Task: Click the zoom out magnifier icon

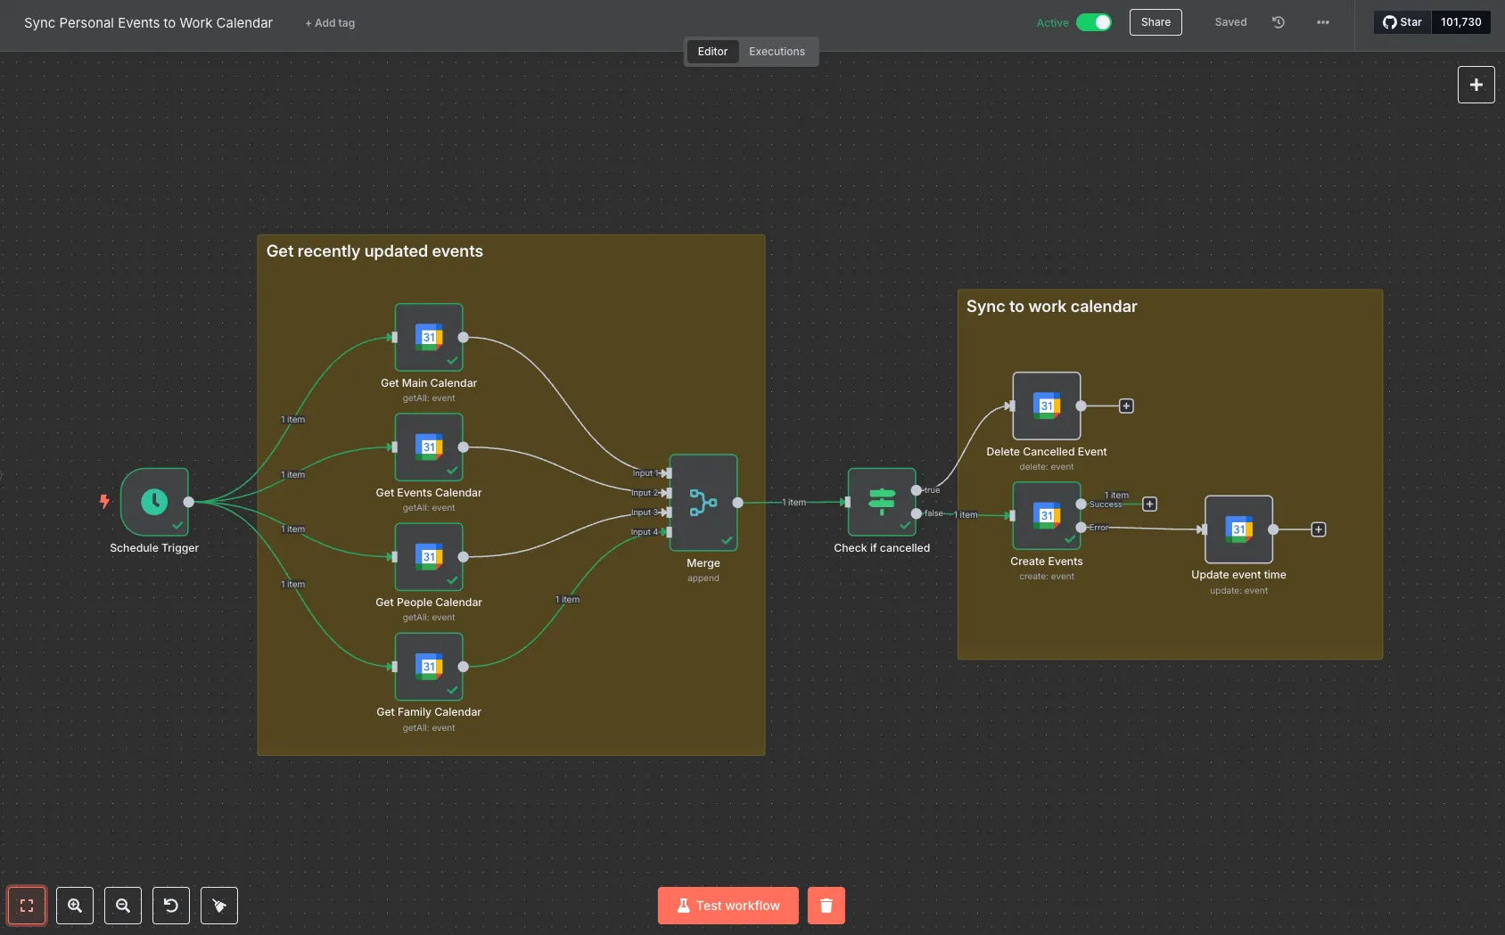Action: [x=123, y=906]
